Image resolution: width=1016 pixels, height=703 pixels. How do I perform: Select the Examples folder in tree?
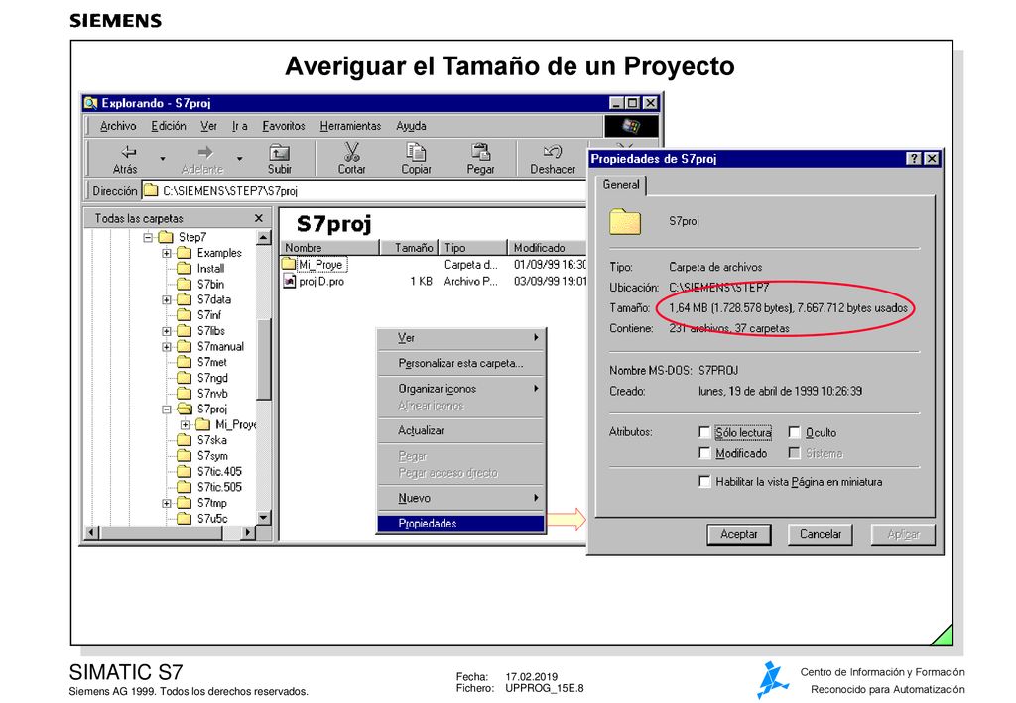pyautogui.click(x=209, y=253)
